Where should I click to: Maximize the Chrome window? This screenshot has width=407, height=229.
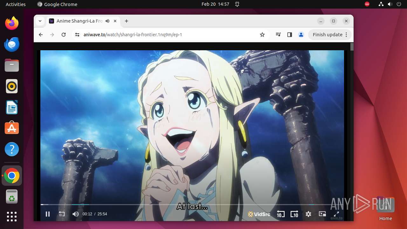coord(334,21)
